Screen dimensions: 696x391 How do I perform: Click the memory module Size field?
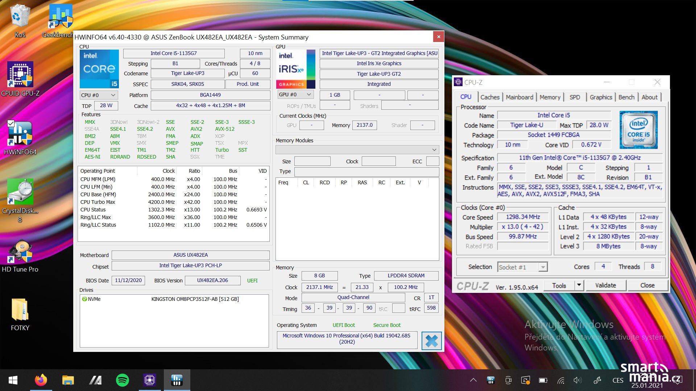click(x=312, y=161)
